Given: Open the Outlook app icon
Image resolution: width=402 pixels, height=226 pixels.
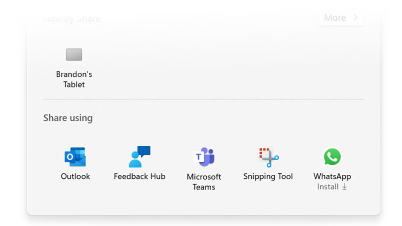Looking at the screenshot, I should (75, 156).
